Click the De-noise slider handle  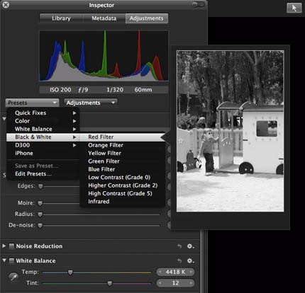[x=40, y=226]
